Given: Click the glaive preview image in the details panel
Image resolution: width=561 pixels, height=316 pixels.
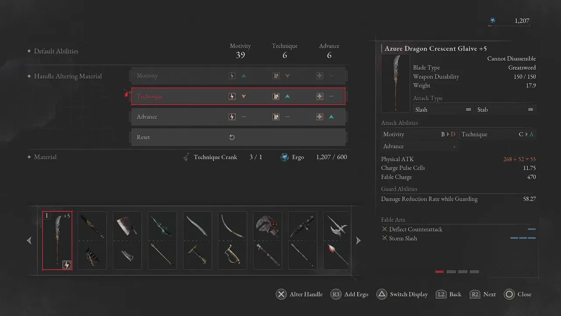Looking at the screenshot, I should [x=396, y=83].
